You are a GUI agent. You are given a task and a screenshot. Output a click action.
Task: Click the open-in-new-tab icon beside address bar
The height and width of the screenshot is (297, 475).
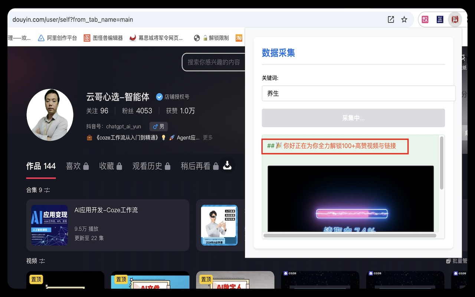click(391, 19)
